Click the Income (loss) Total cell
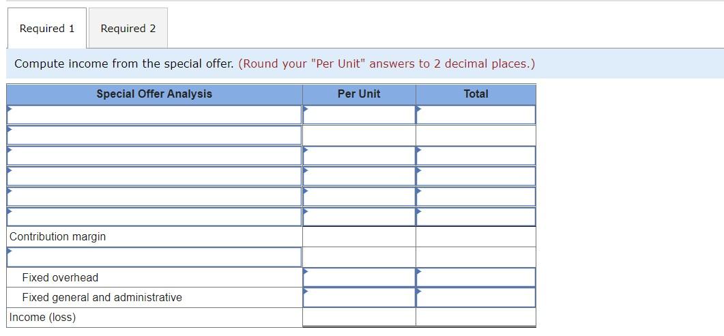This screenshot has height=336, width=724. pyautogui.click(x=476, y=317)
